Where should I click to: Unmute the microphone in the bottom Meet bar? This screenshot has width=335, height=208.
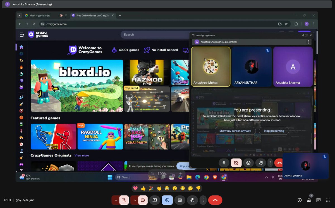coord(124,200)
